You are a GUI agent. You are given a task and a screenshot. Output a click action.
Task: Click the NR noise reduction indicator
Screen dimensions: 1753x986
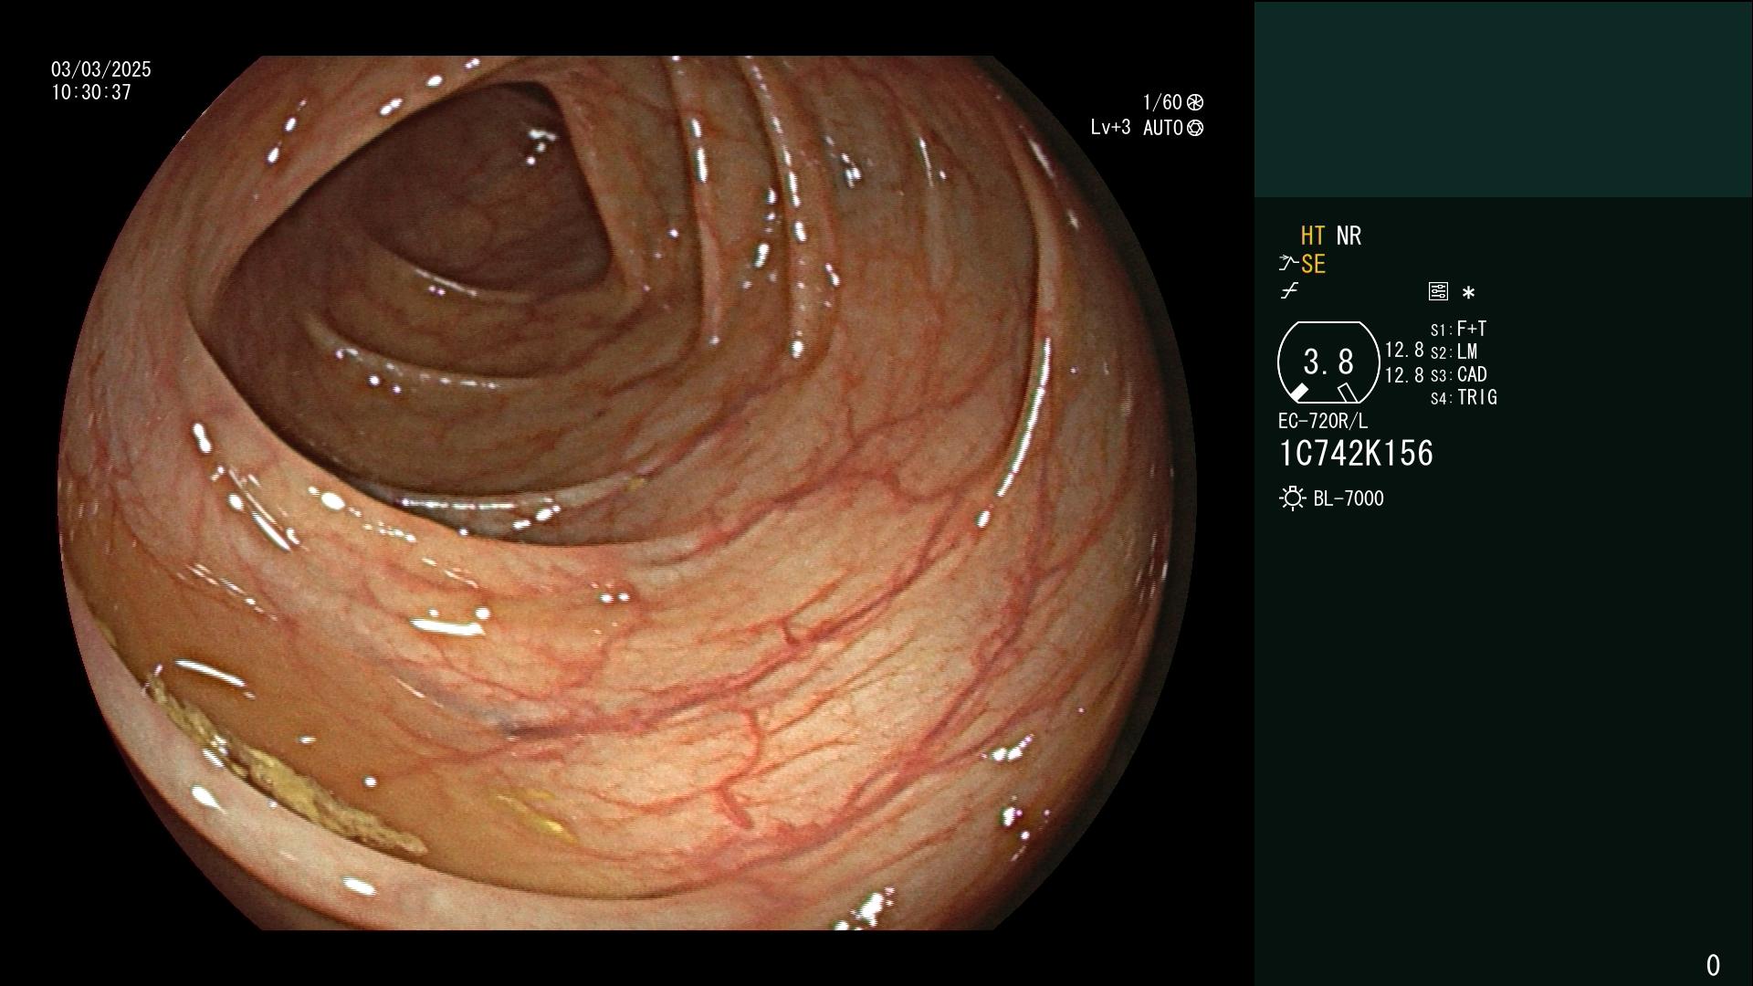click(1349, 236)
